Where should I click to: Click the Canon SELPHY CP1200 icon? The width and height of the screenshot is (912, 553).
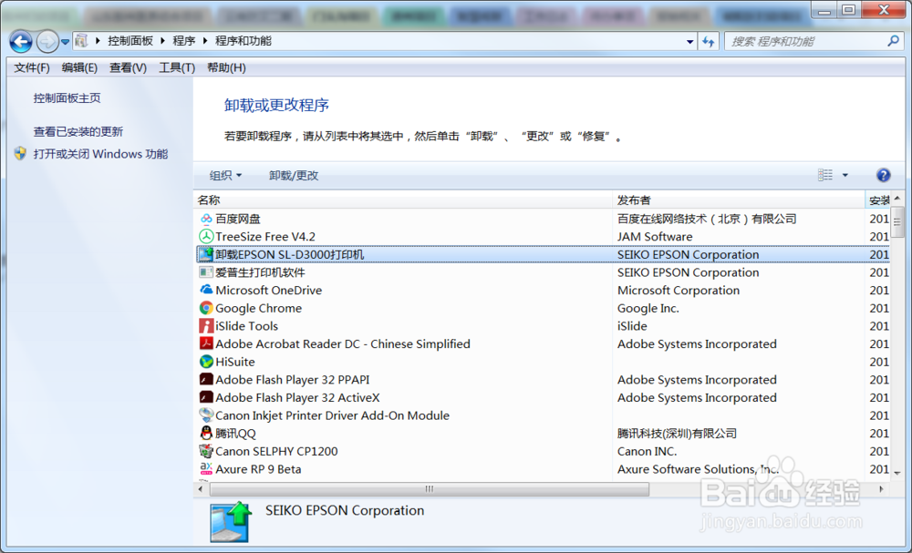pyautogui.click(x=206, y=451)
